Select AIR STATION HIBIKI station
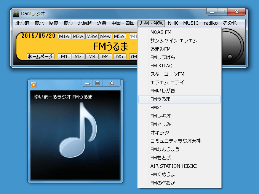The width and height of the screenshot is (259, 194). coord(179,166)
